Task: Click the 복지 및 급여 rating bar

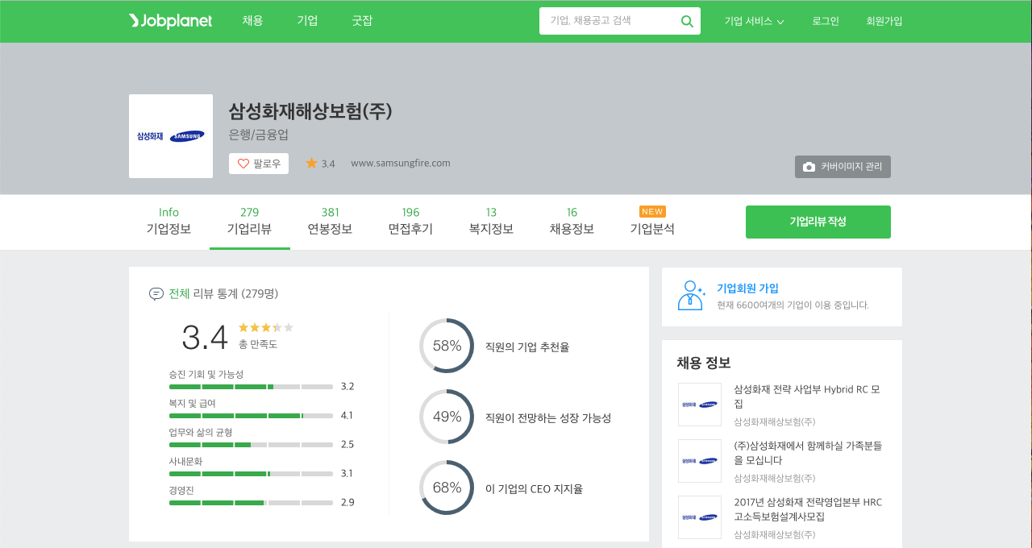Action: click(251, 416)
